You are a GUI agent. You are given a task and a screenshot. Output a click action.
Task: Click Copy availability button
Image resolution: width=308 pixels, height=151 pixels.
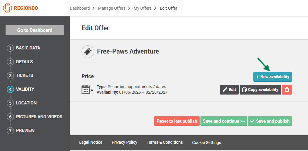(x=260, y=90)
